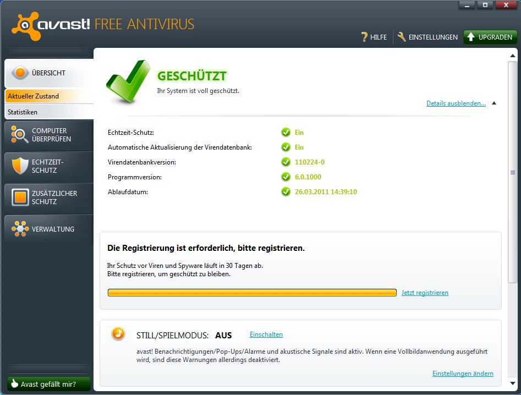Click the Verwaltung network icon
Viewport: 521px width, 395px height.
(x=20, y=229)
